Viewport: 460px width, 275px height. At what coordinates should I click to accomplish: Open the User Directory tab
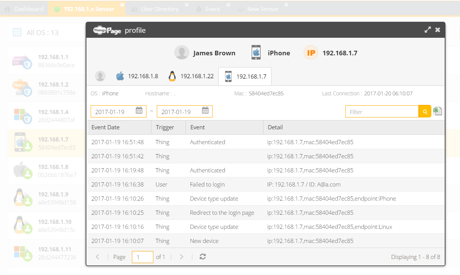coord(154,9)
